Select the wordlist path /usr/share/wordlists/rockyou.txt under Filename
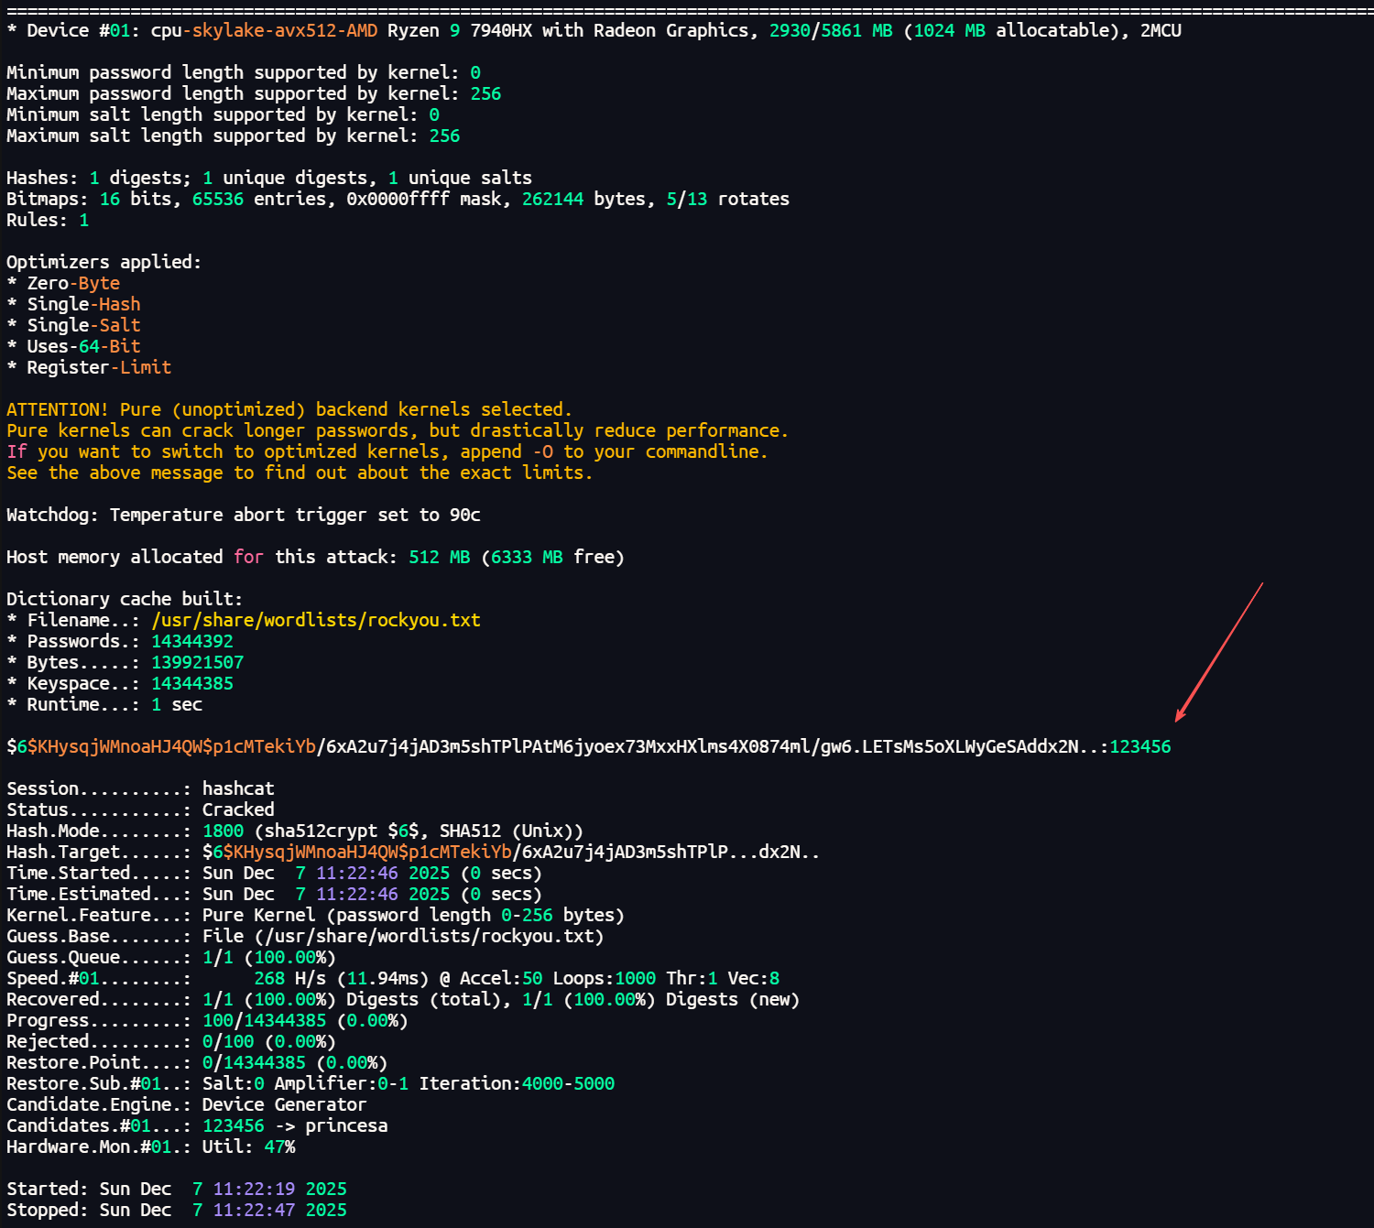The width and height of the screenshot is (1374, 1228). pos(316,620)
